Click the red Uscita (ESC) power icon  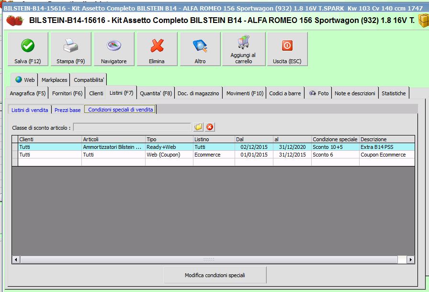pyautogui.click(x=287, y=45)
